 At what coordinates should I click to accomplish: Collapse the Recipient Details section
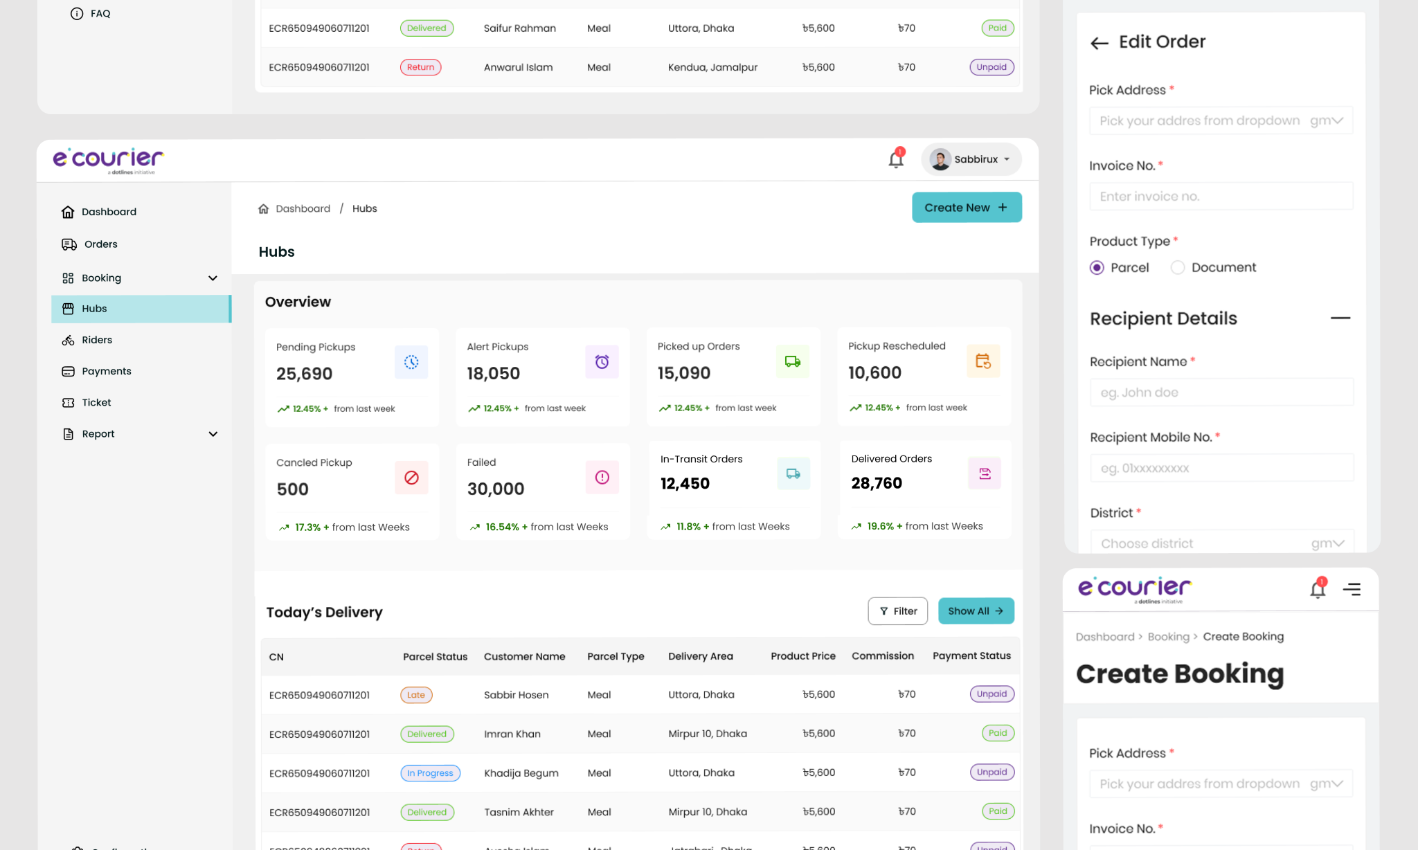(1342, 318)
